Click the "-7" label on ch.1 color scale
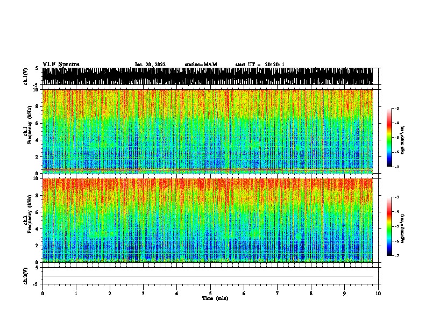This screenshot has width=426, height=329. coord(396,167)
